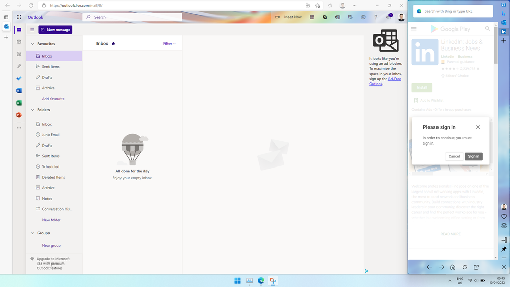Open Skype from the Outlook header
Screen dimensions: 510x287
click(x=325, y=17)
